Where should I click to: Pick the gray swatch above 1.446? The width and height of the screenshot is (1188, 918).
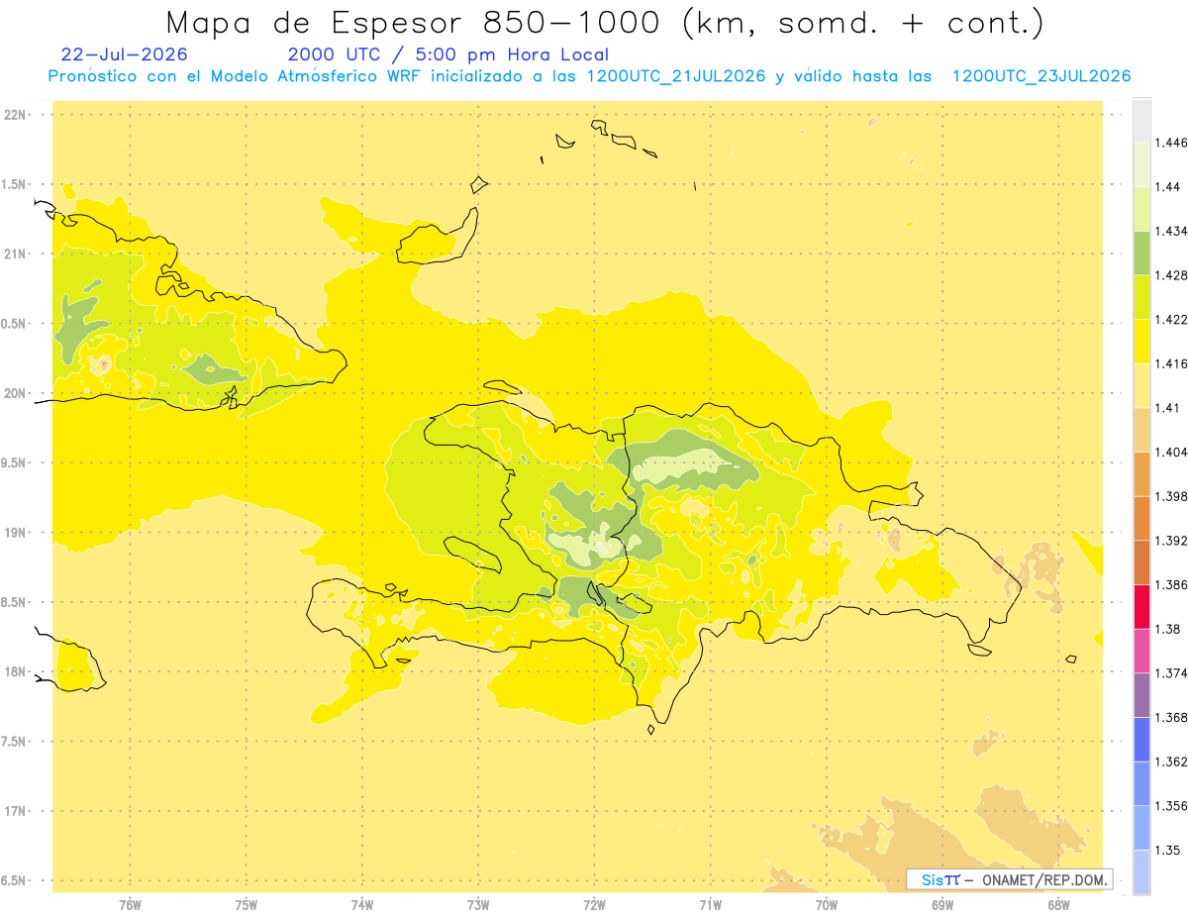pyautogui.click(x=1141, y=121)
